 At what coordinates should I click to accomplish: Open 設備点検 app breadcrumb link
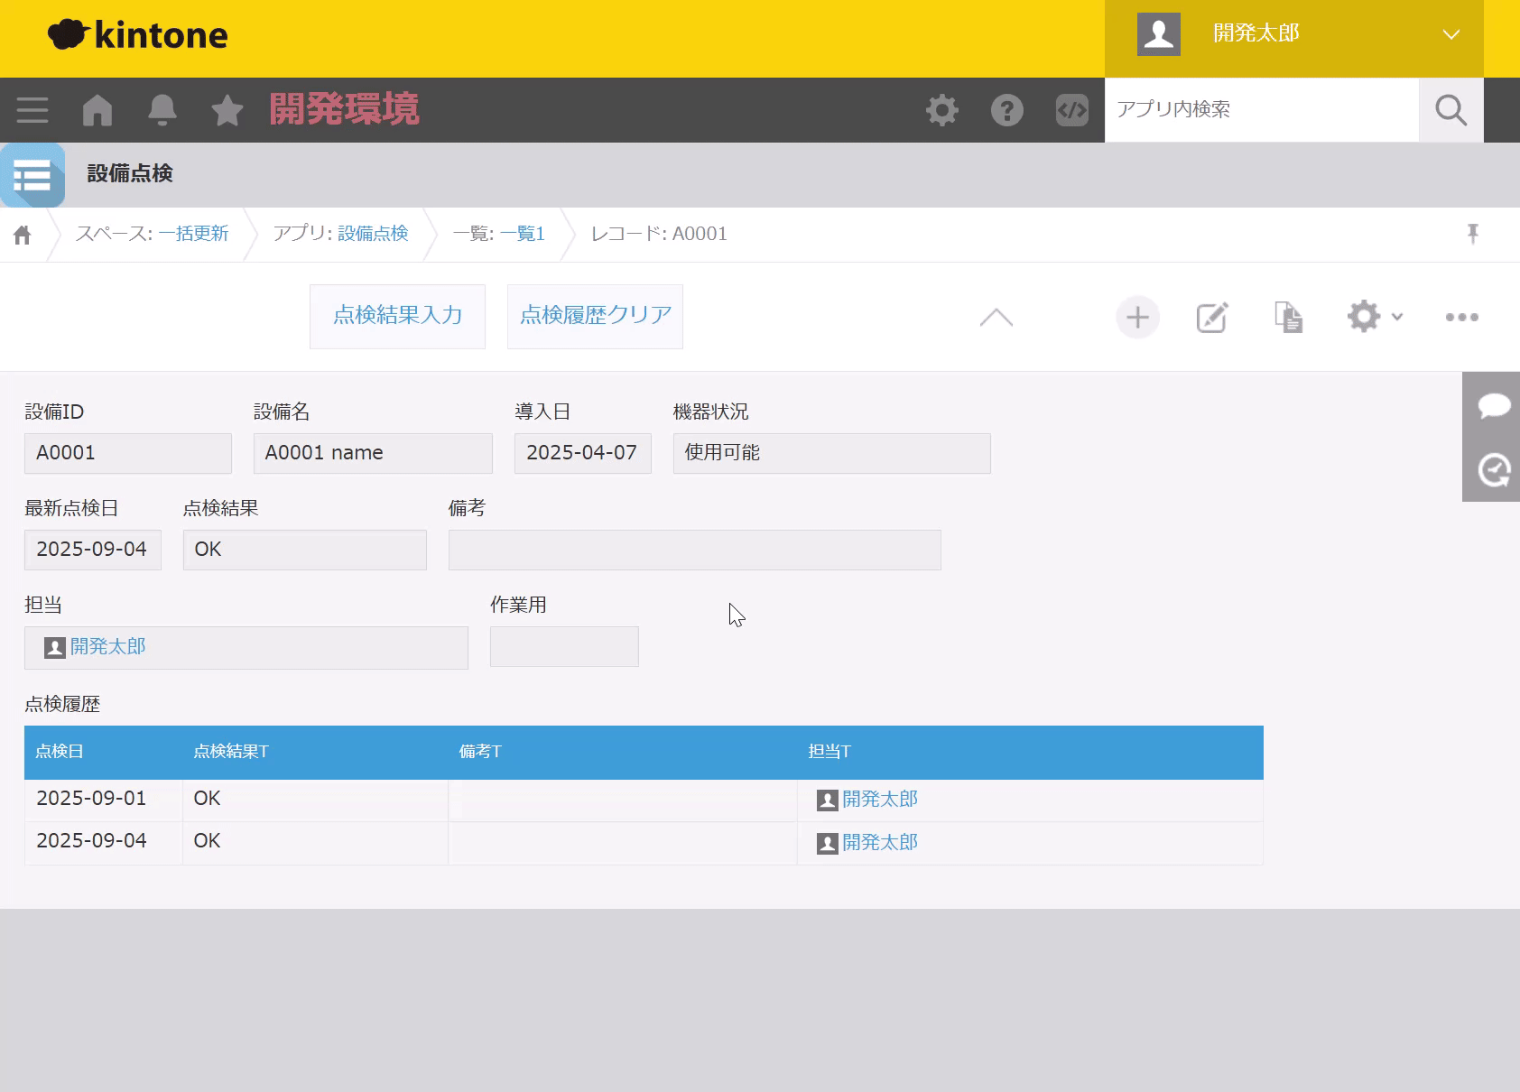373,234
